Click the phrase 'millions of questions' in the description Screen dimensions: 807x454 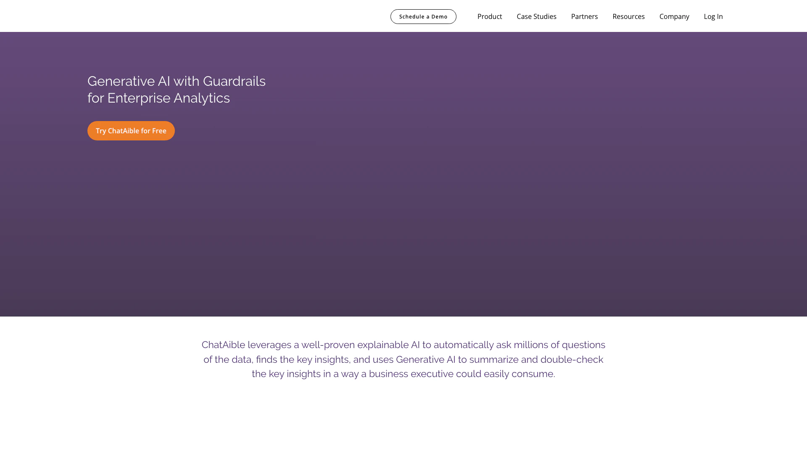559,345
